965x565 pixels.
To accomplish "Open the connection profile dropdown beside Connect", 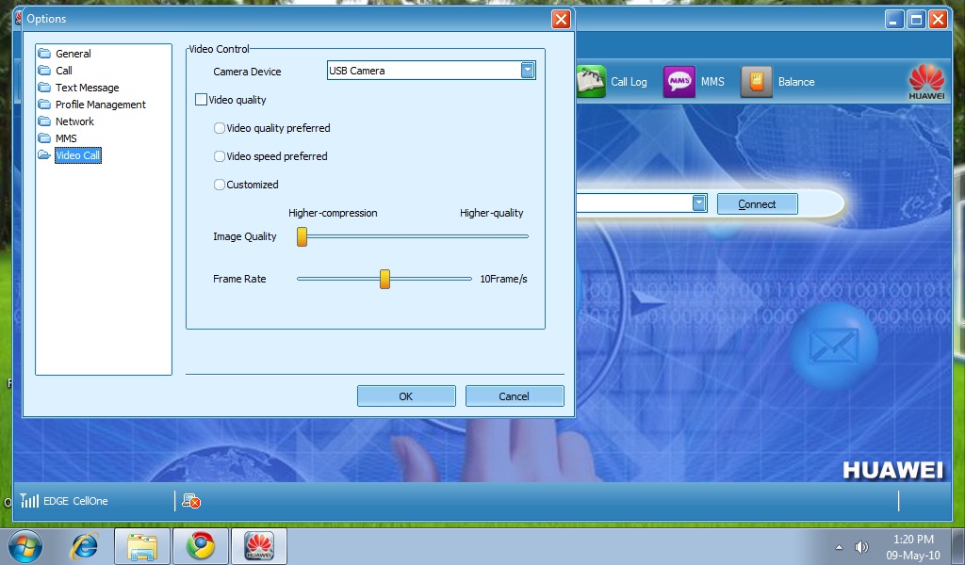I will [699, 203].
